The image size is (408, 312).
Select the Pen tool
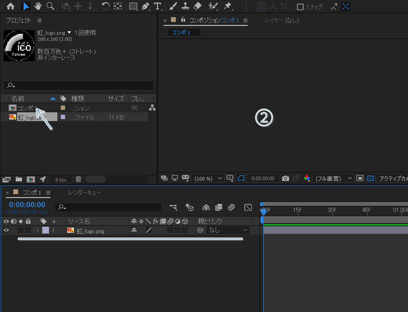coord(146,6)
